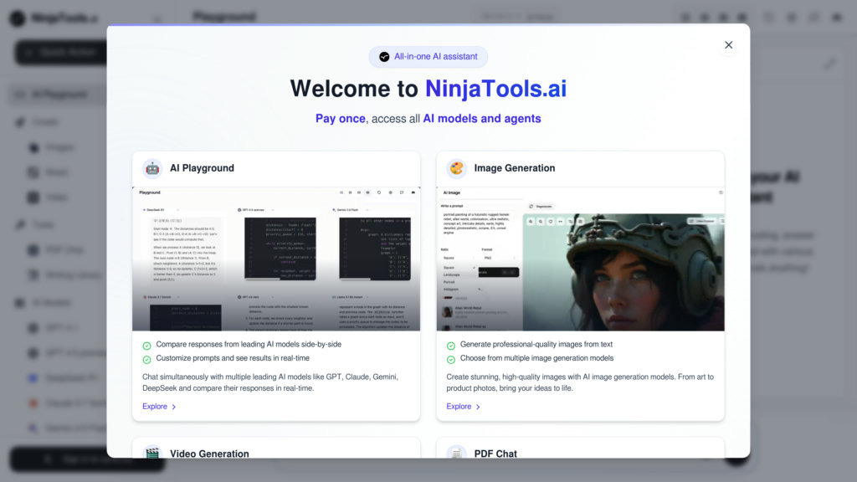Close the welcome dialog
The height and width of the screenshot is (482, 857).
729,45
